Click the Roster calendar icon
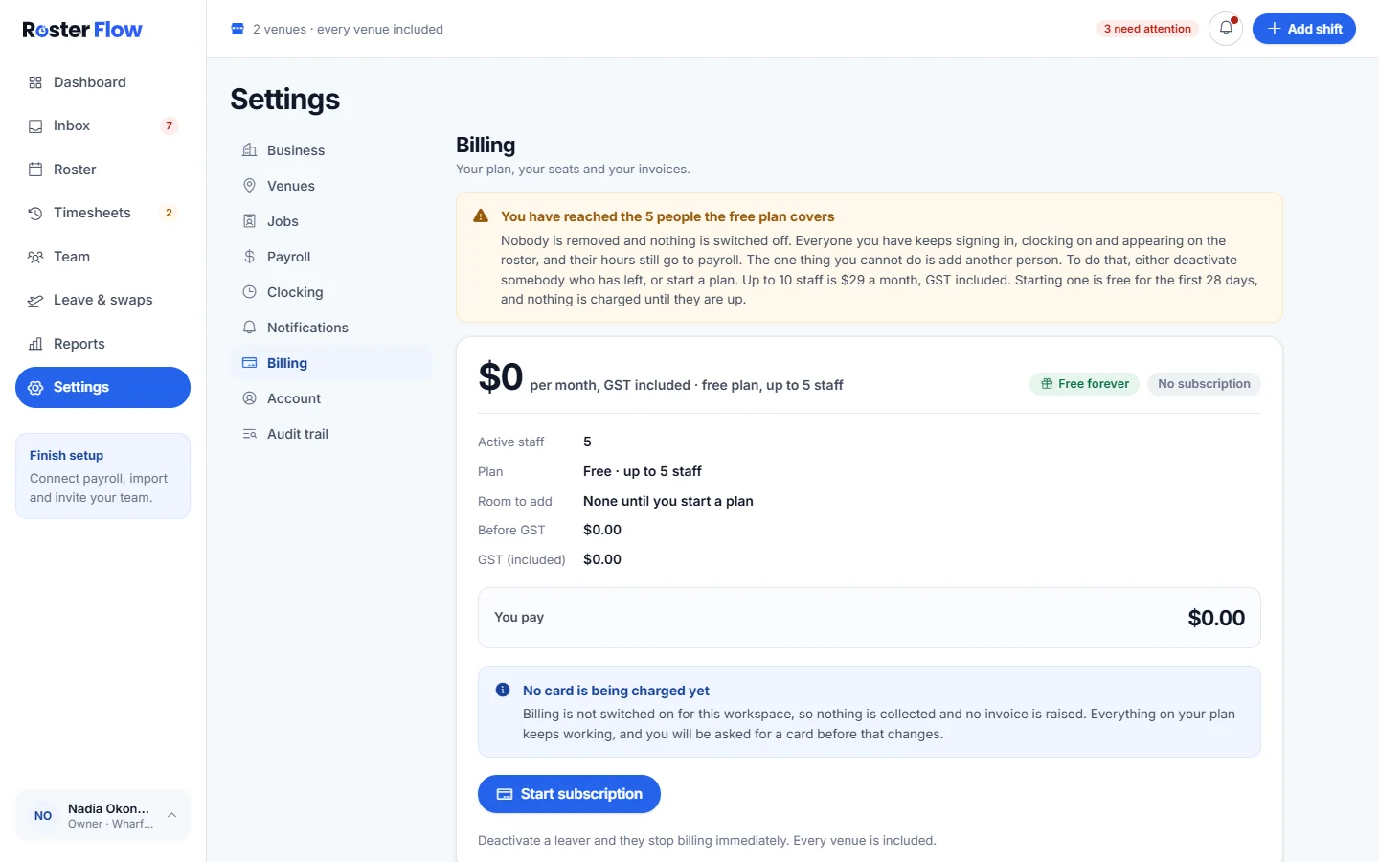1379x862 pixels. coord(35,170)
